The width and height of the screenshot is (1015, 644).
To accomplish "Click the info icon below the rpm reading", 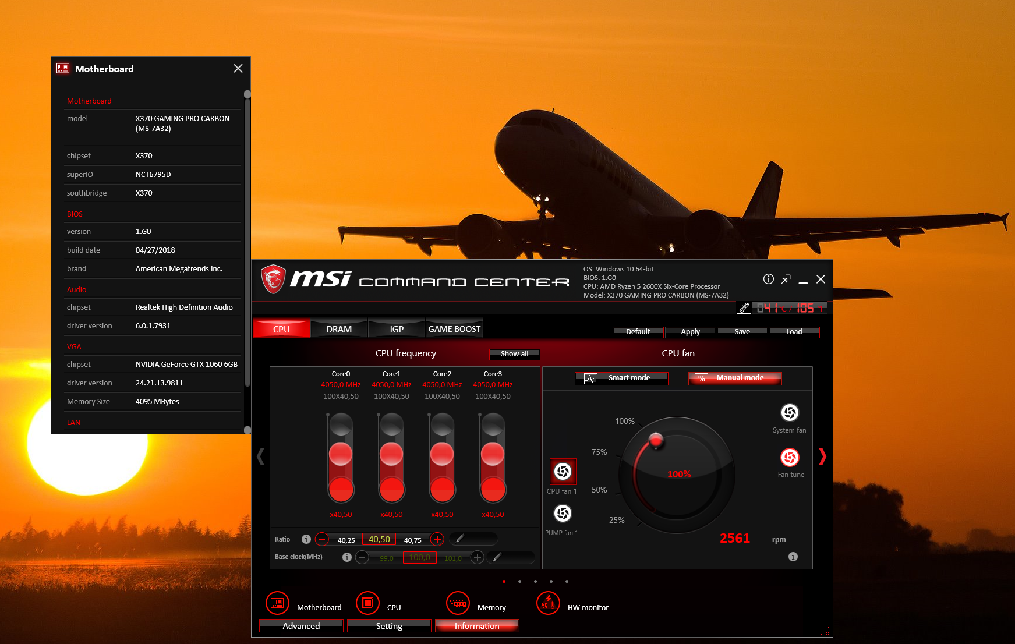I will 793,557.
